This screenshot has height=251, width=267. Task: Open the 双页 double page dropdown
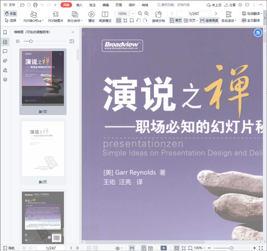tap(191, 20)
